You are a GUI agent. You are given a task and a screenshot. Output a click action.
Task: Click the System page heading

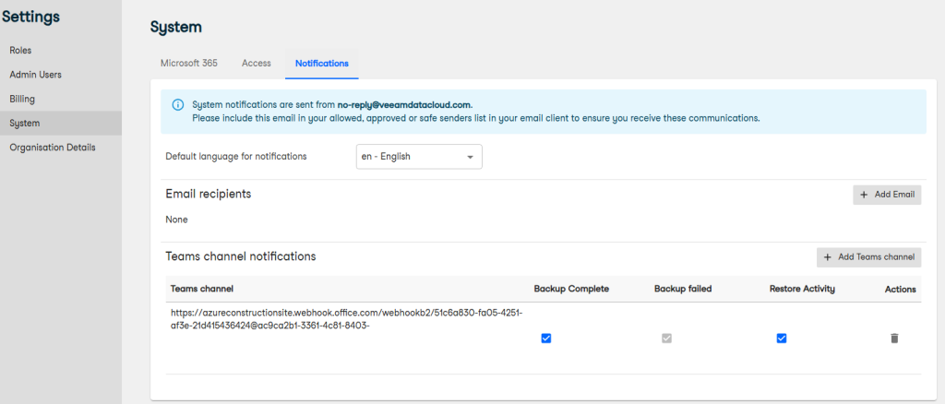coord(176,27)
